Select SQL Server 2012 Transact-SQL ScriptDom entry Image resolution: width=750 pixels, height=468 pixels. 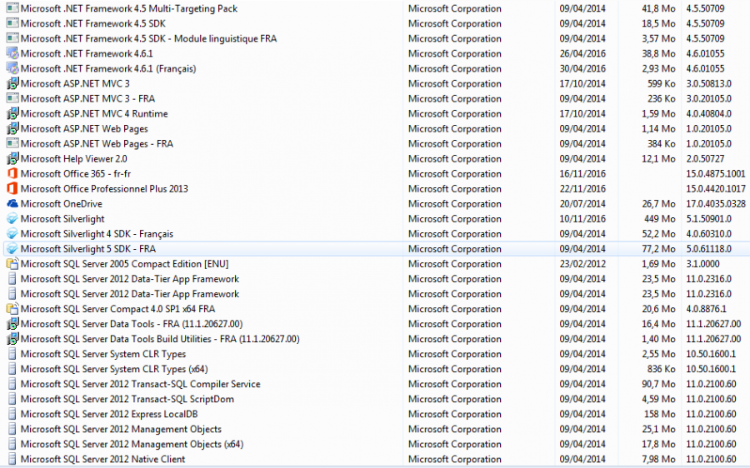127,399
